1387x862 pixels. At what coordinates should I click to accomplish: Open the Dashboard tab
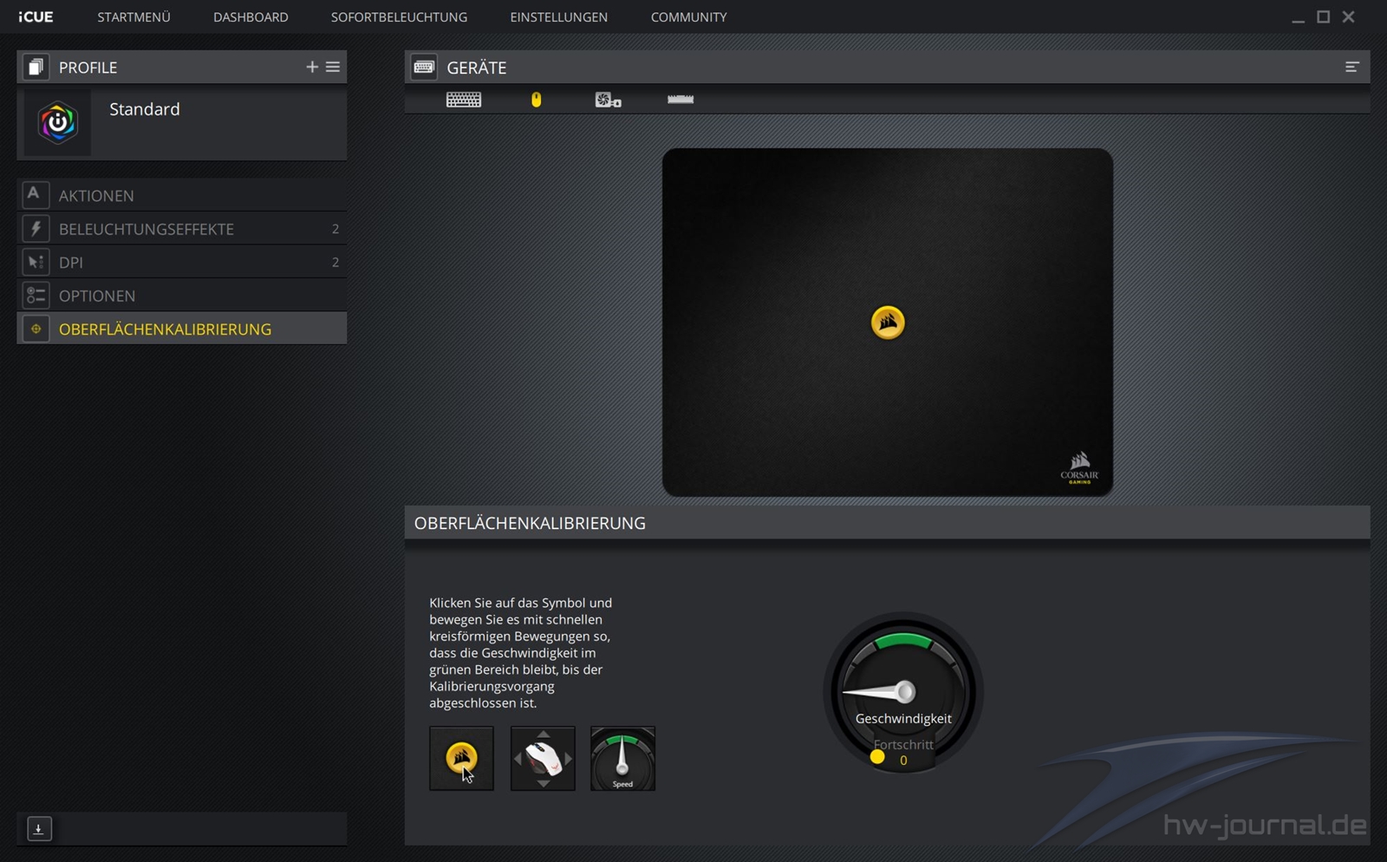coord(251,17)
